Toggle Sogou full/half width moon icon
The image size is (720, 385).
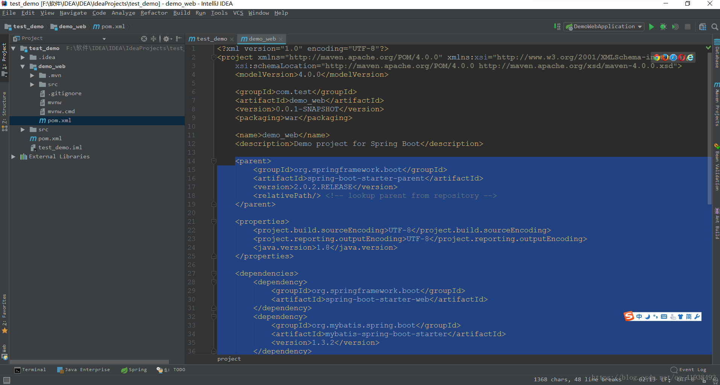click(x=647, y=317)
